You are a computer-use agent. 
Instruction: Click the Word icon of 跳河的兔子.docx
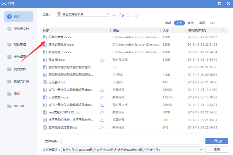point(44,52)
